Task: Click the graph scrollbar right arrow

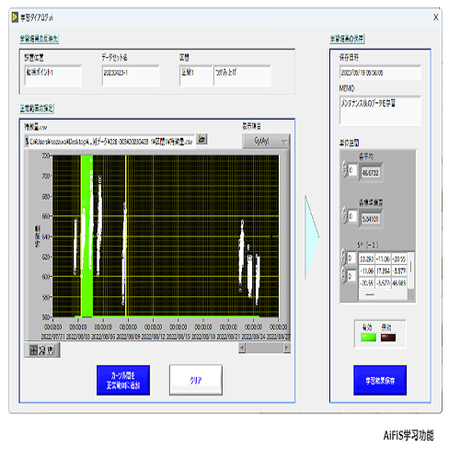Action: tap(287, 348)
